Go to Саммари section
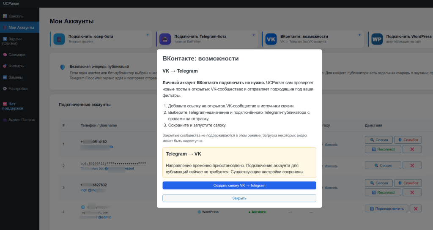 pyautogui.click(x=19, y=55)
